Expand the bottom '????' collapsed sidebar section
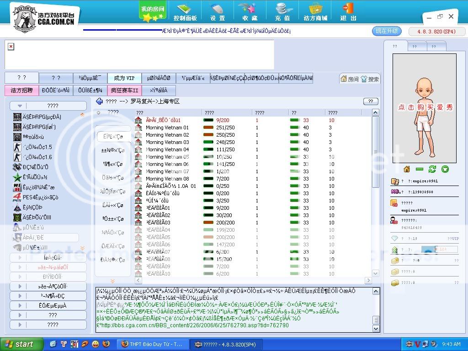This screenshot has width=468, height=351. (48, 325)
